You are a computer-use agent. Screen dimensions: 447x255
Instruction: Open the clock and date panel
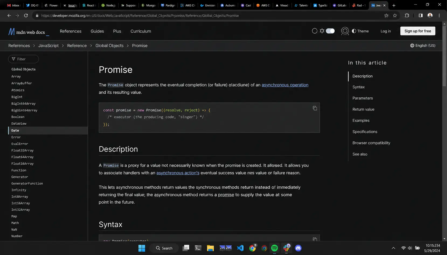pos(432,248)
